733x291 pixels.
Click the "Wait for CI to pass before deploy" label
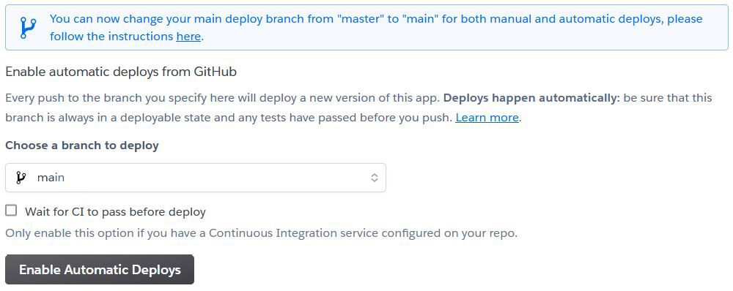116,212
